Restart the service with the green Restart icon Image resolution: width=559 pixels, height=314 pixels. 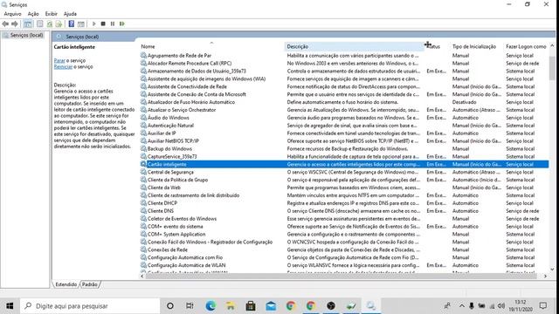[122, 24]
